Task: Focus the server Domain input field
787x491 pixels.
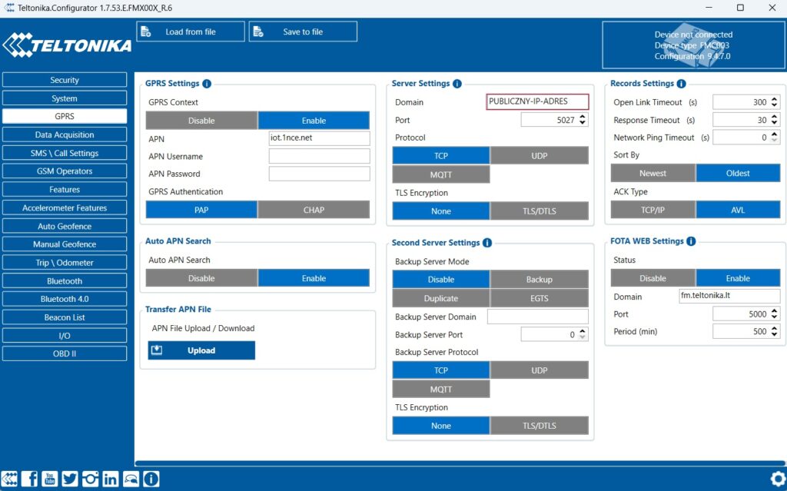Action: 537,101
